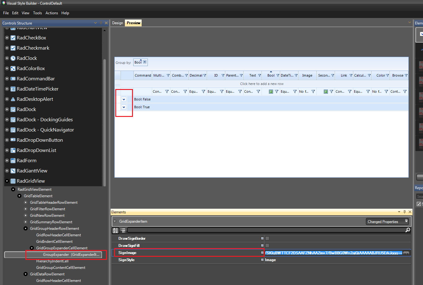
Task: Collapse the GridTableElement node
Action: pos(19,196)
